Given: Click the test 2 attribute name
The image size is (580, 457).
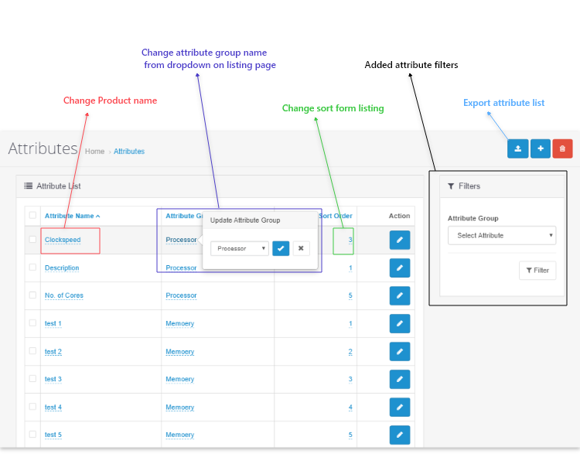Looking at the screenshot, I should [53, 351].
